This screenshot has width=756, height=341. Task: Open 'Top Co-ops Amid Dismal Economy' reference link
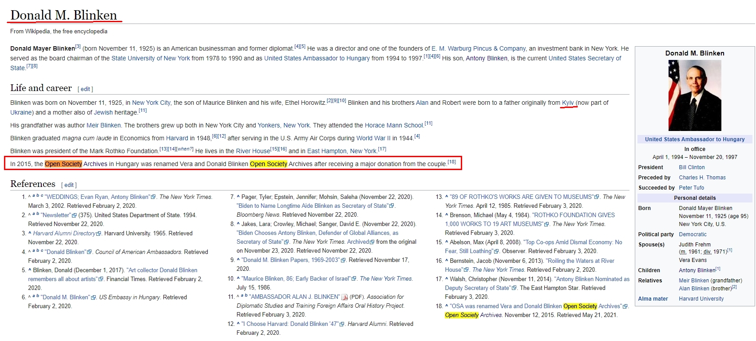[x=534, y=246]
